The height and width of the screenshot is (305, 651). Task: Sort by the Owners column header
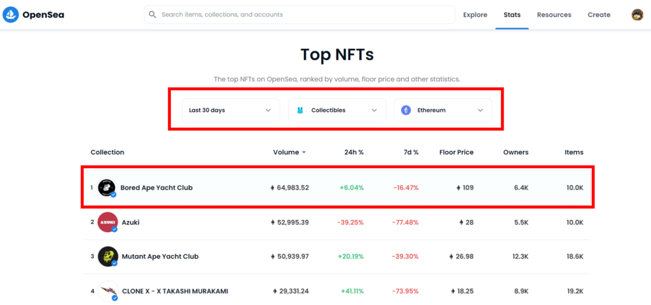pos(516,152)
